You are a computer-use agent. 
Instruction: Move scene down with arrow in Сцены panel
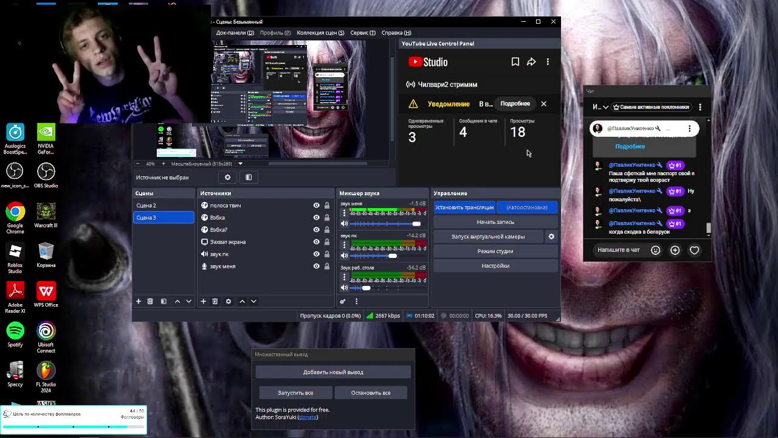click(x=188, y=301)
